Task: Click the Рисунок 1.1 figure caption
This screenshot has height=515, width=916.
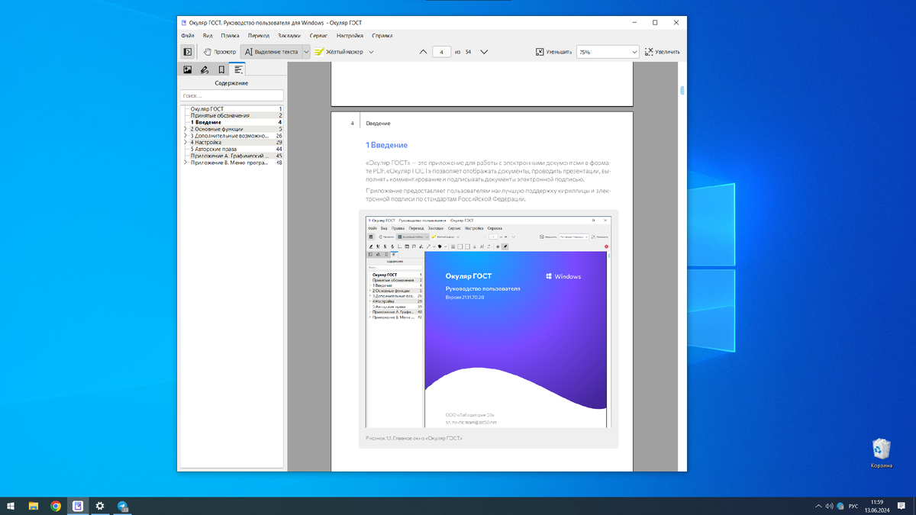Action: click(413, 439)
